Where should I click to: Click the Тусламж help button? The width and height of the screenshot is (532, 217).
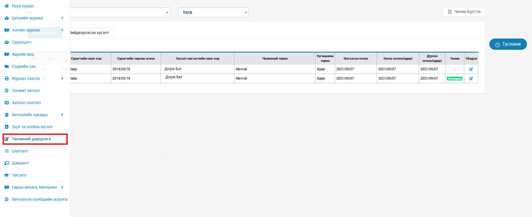(508, 44)
